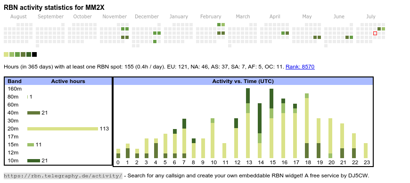Click the activity bar above hour 13
The width and height of the screenshot is (410, 183).
click(247, 123)
